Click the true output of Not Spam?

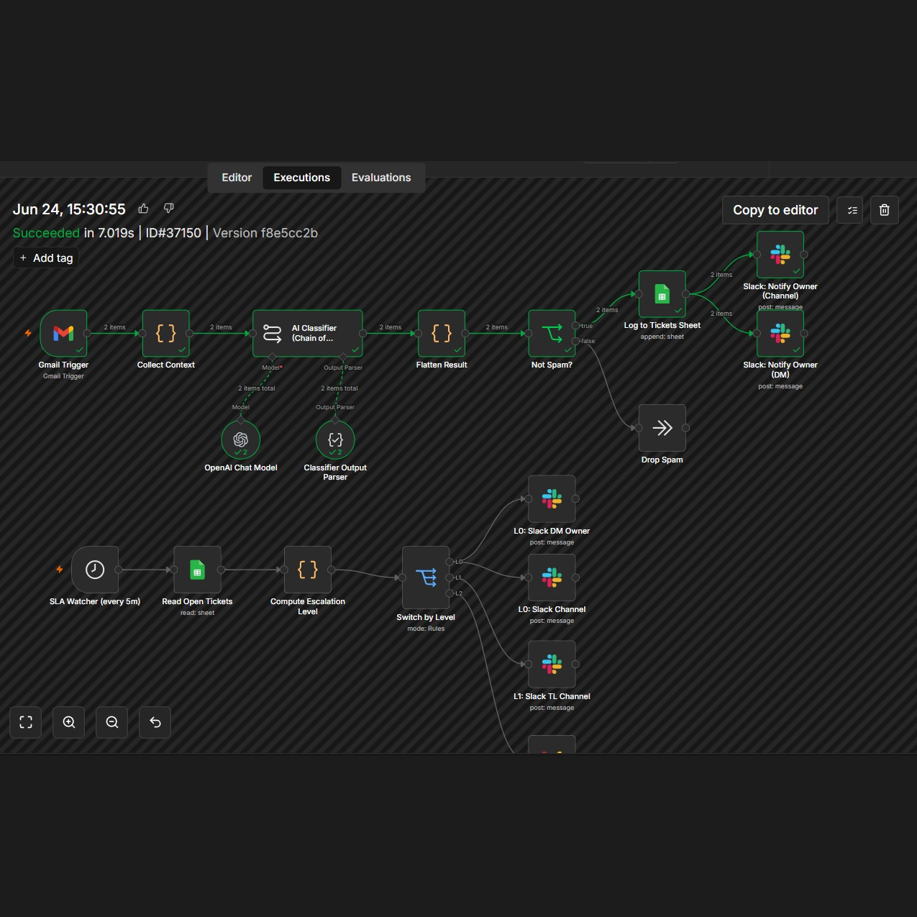[575, 326]
